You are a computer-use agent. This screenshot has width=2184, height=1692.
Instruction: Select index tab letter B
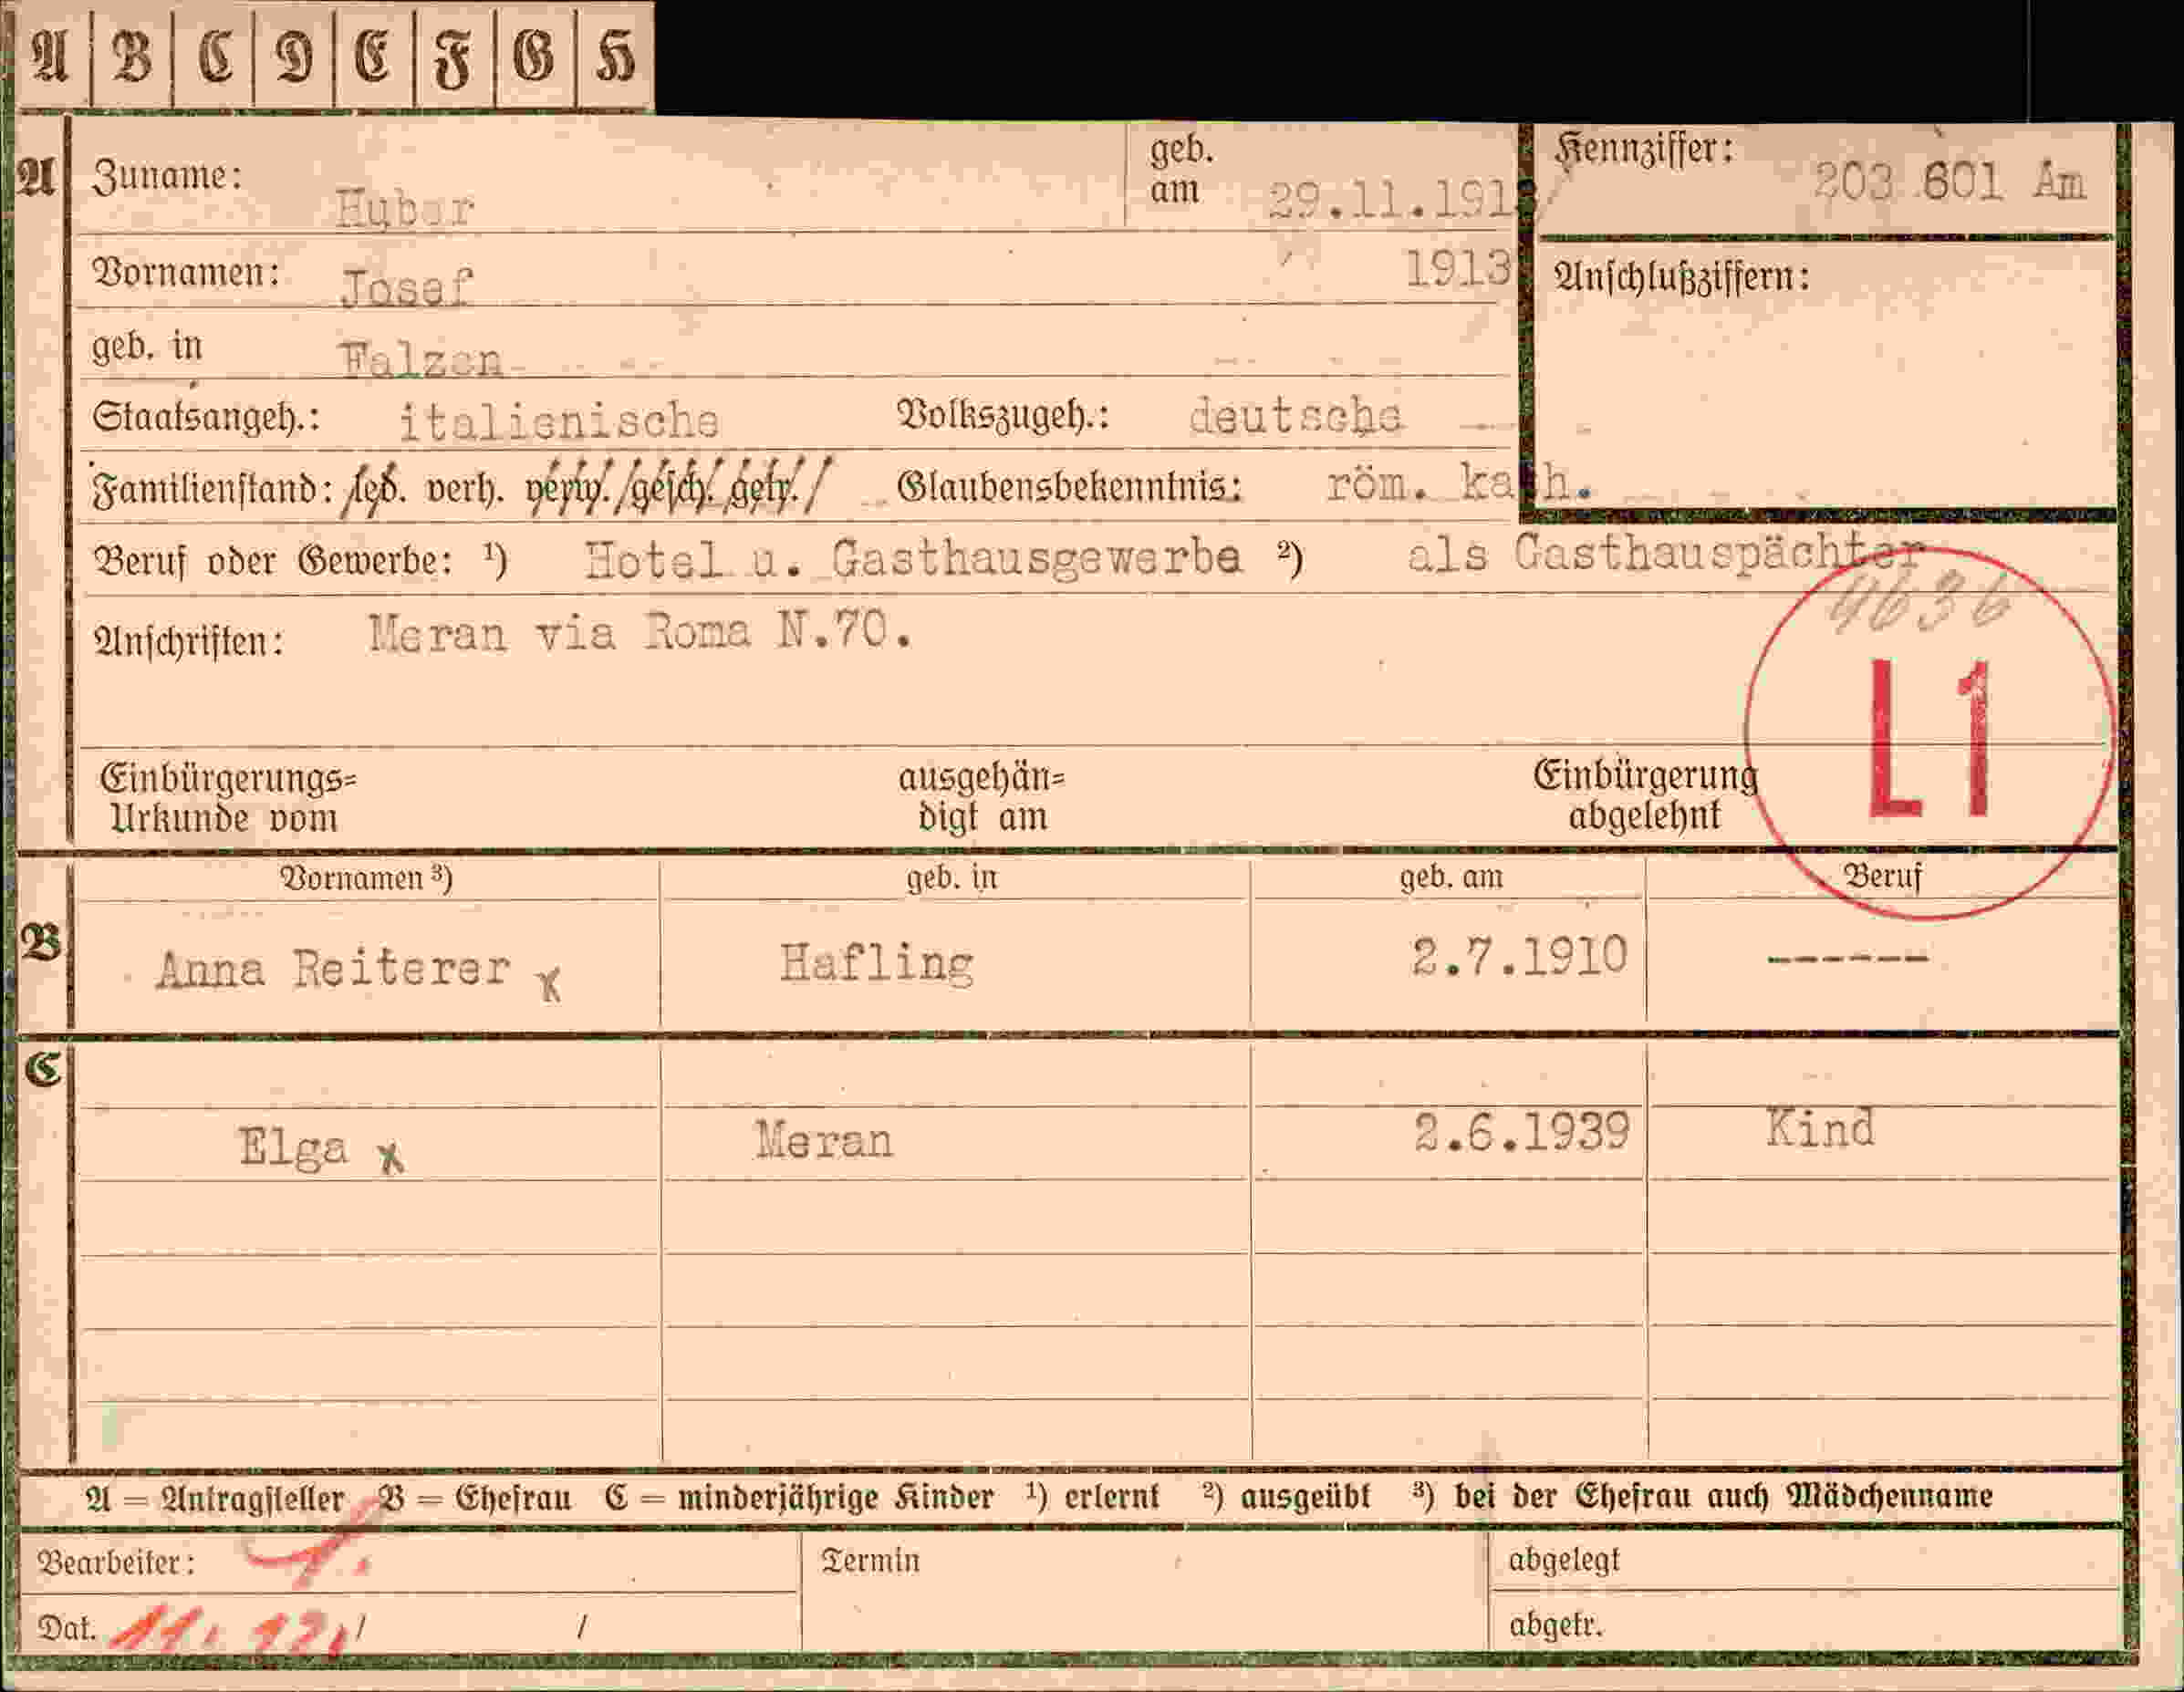(x=132, y=56)
